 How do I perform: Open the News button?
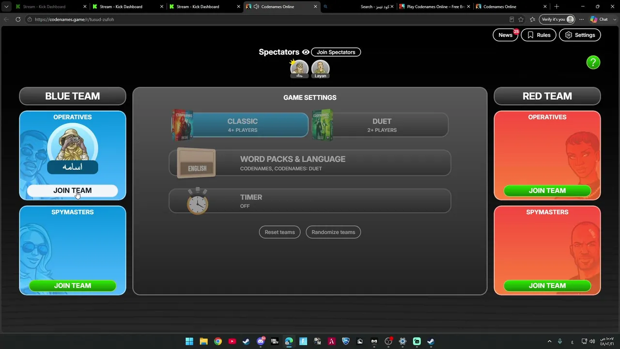point(506,35)
